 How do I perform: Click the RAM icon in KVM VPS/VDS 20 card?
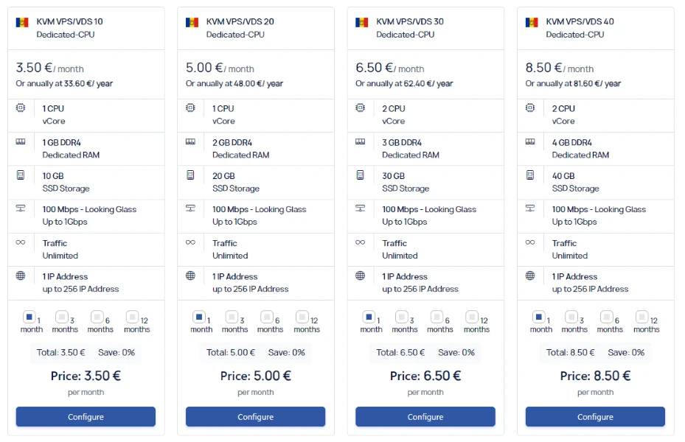tap(190, 141)
